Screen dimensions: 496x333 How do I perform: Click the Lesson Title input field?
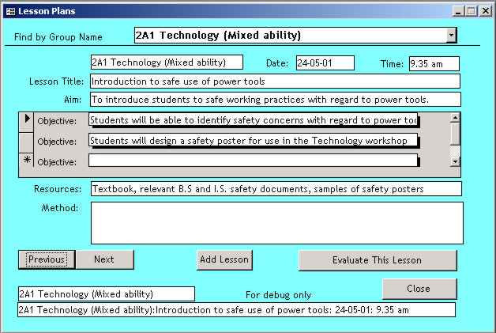tap(275, 81)
